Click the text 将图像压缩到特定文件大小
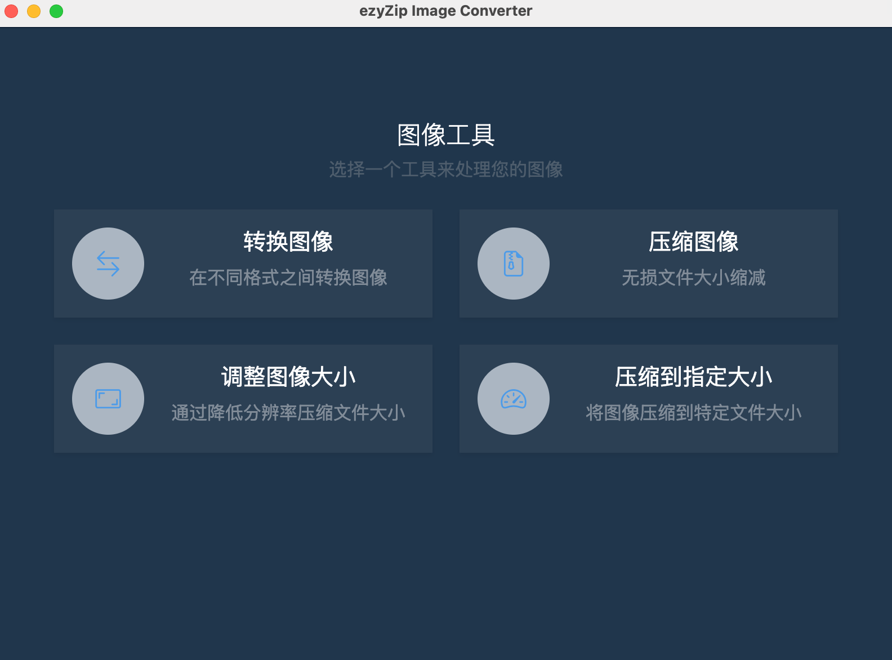 click(694, 413)
